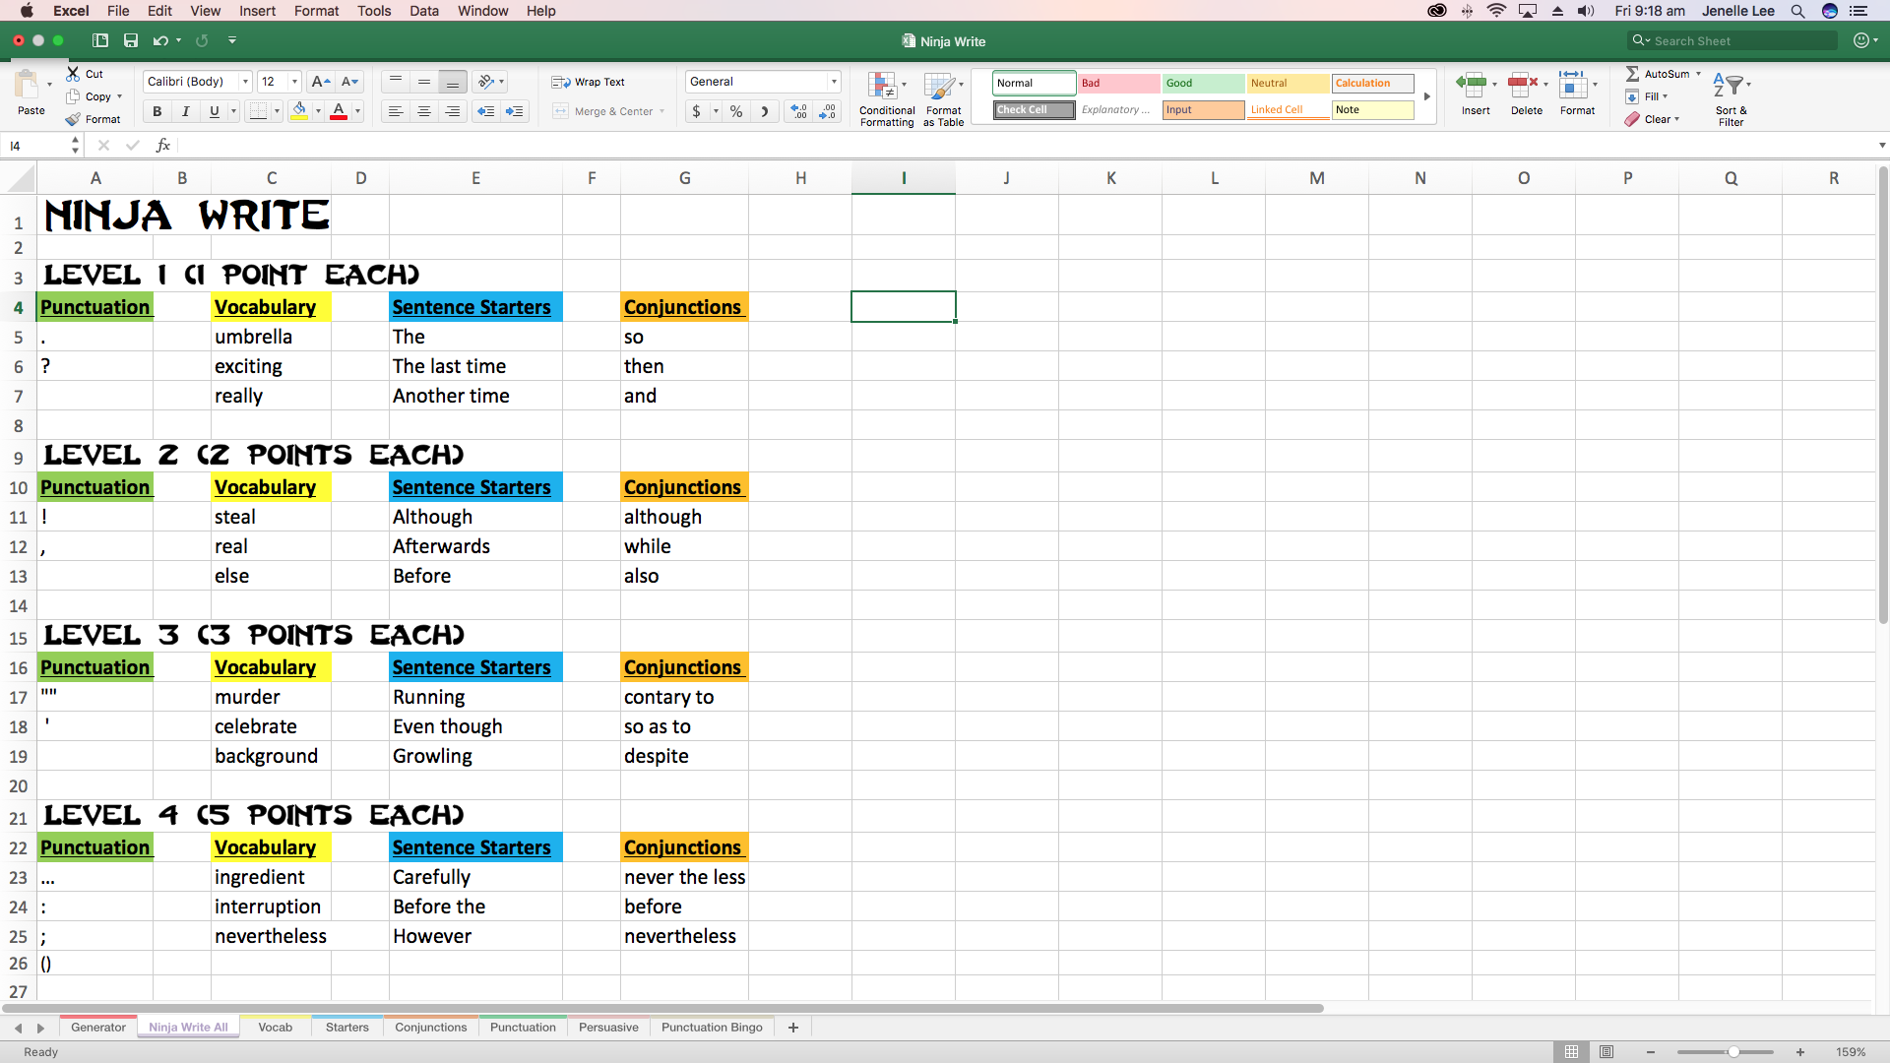Image resolution: width=1890 pixels, height=1063 pixels.
Task: Adjust the zoom slider handle
Action: 1733,1052
